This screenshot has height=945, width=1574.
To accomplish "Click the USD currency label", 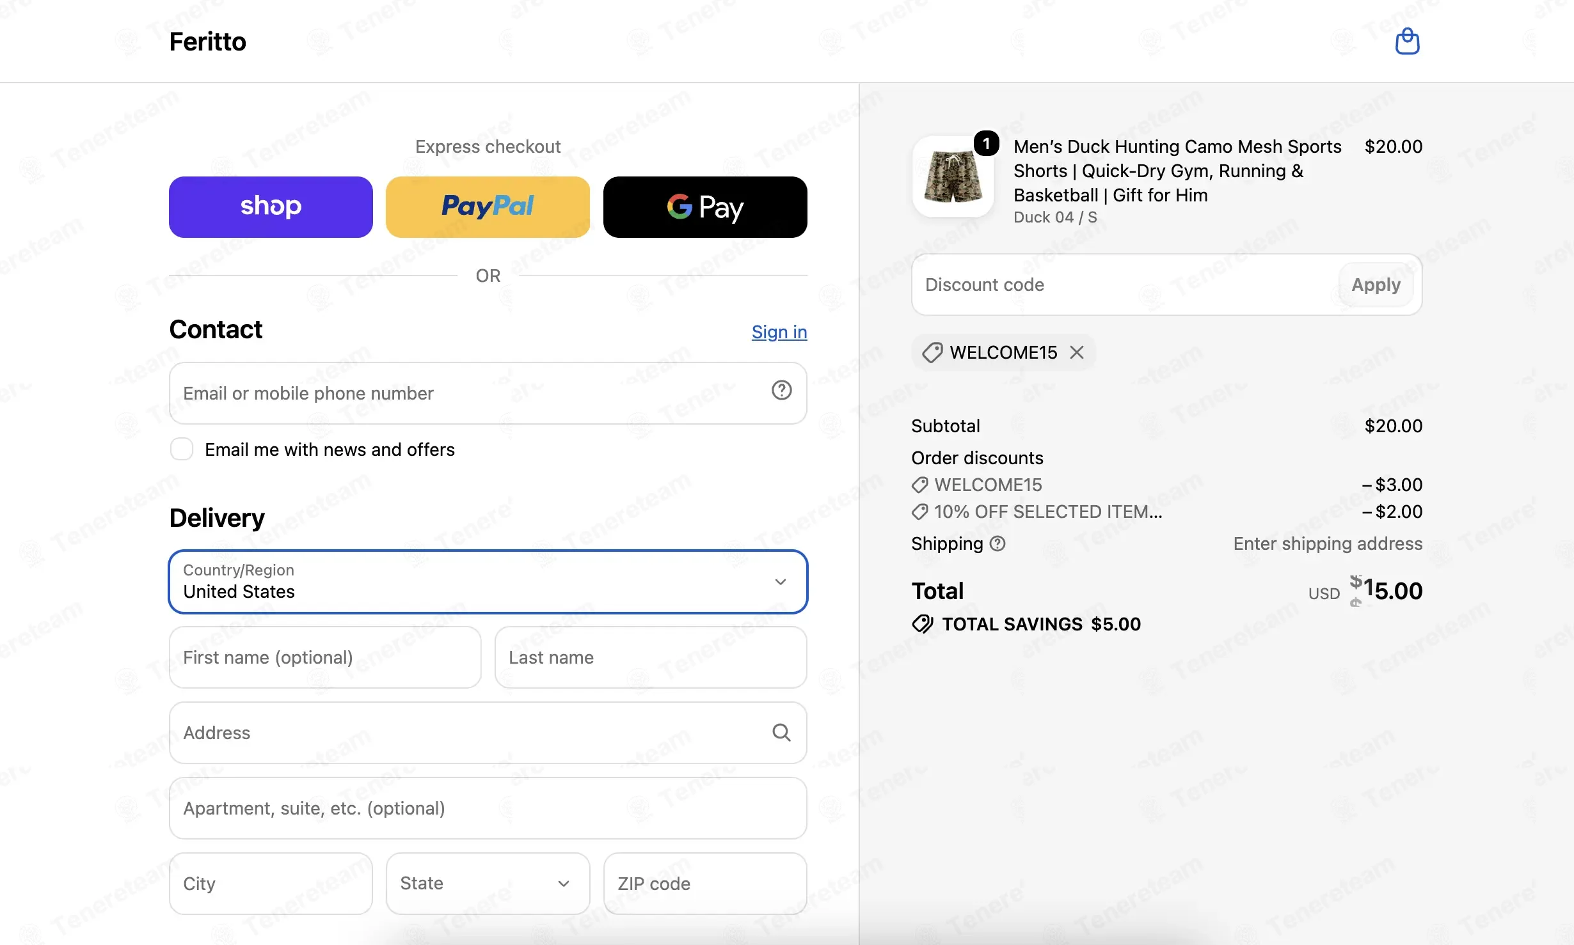I will 1324,594.
